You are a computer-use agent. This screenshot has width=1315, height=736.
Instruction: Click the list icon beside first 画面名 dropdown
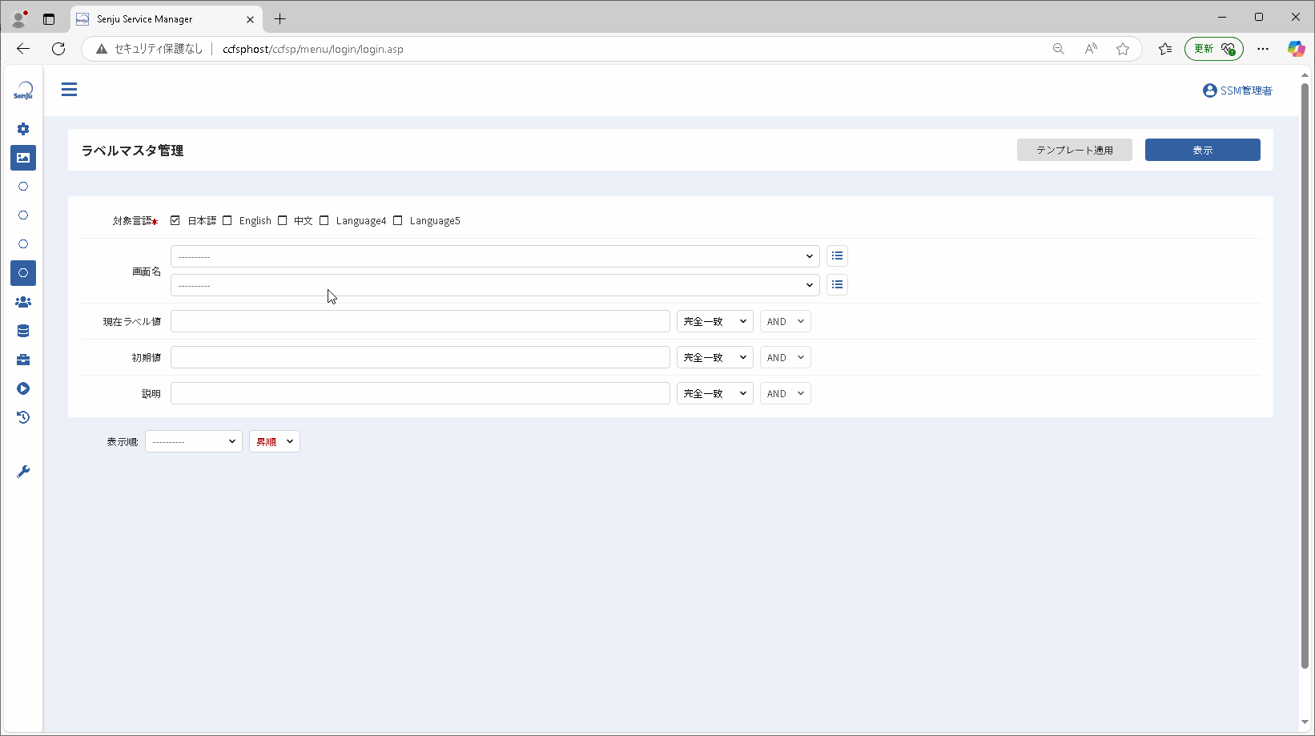pos(837,256)
